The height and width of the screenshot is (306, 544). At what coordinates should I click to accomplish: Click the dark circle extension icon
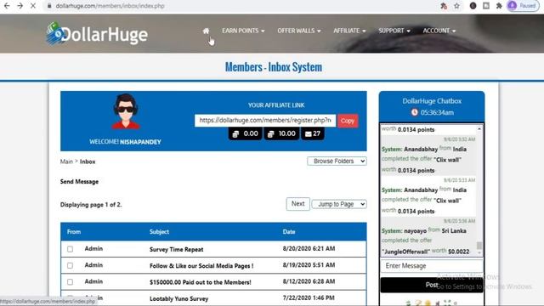click(473, 6)
